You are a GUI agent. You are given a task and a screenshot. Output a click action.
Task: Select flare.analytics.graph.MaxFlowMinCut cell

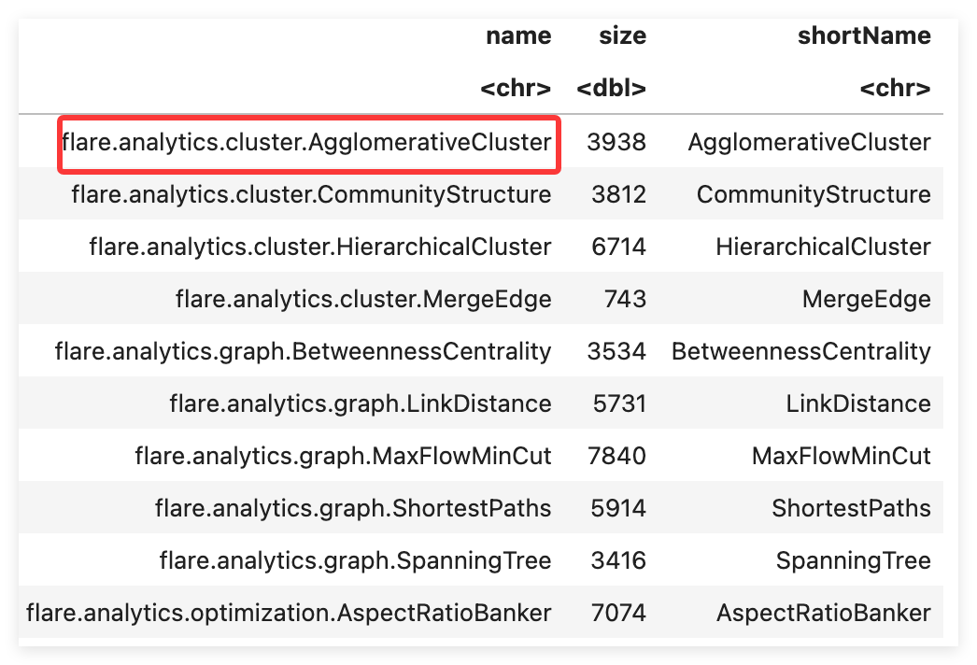pos(343,456)
